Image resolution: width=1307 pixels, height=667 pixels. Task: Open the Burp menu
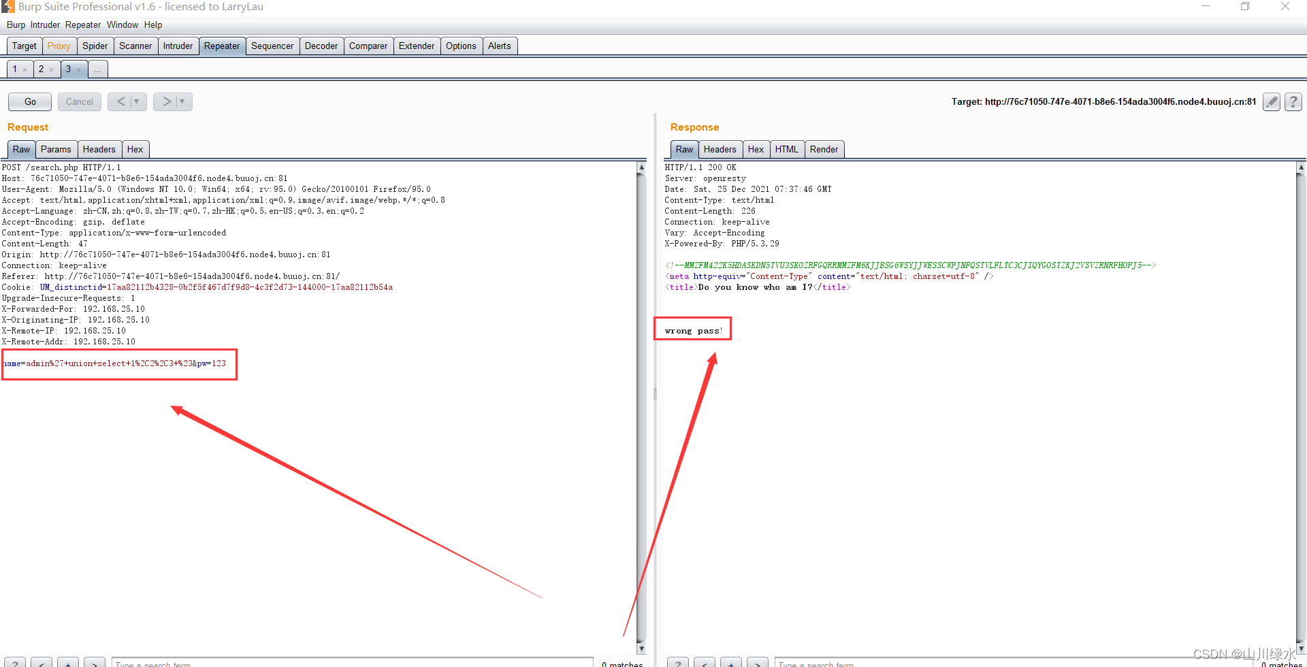click(x=16, y=25)
